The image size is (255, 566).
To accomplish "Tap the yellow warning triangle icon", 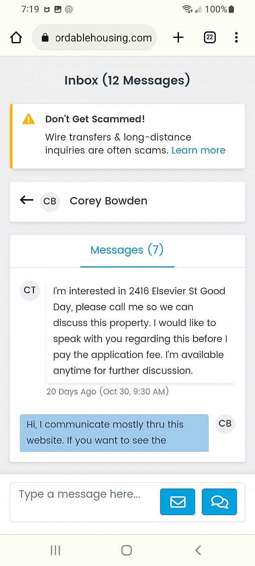I will click(x=28, y=119).
